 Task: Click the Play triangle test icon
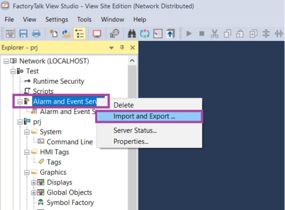click(x=189, y=34)
